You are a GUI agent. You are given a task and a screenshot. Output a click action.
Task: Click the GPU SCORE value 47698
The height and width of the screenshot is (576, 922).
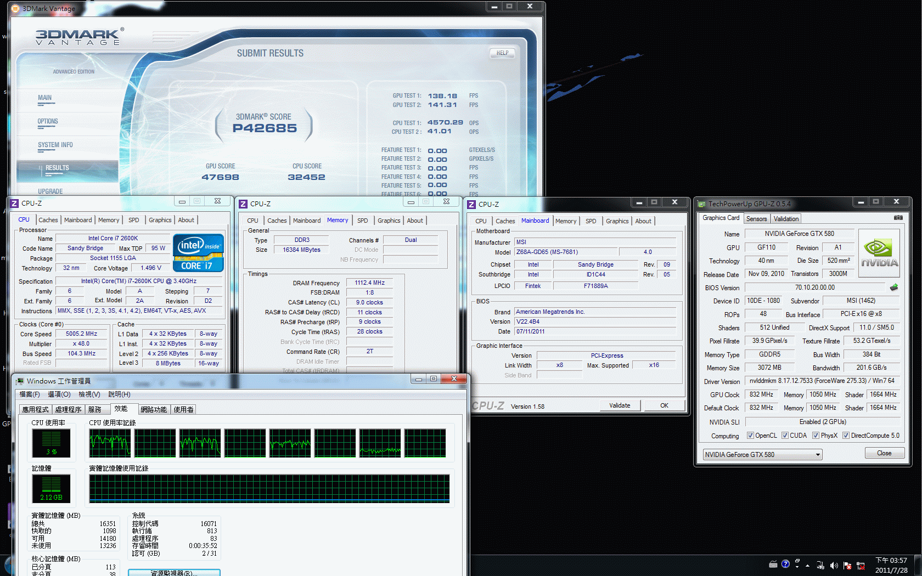click(x=220, y=177)
